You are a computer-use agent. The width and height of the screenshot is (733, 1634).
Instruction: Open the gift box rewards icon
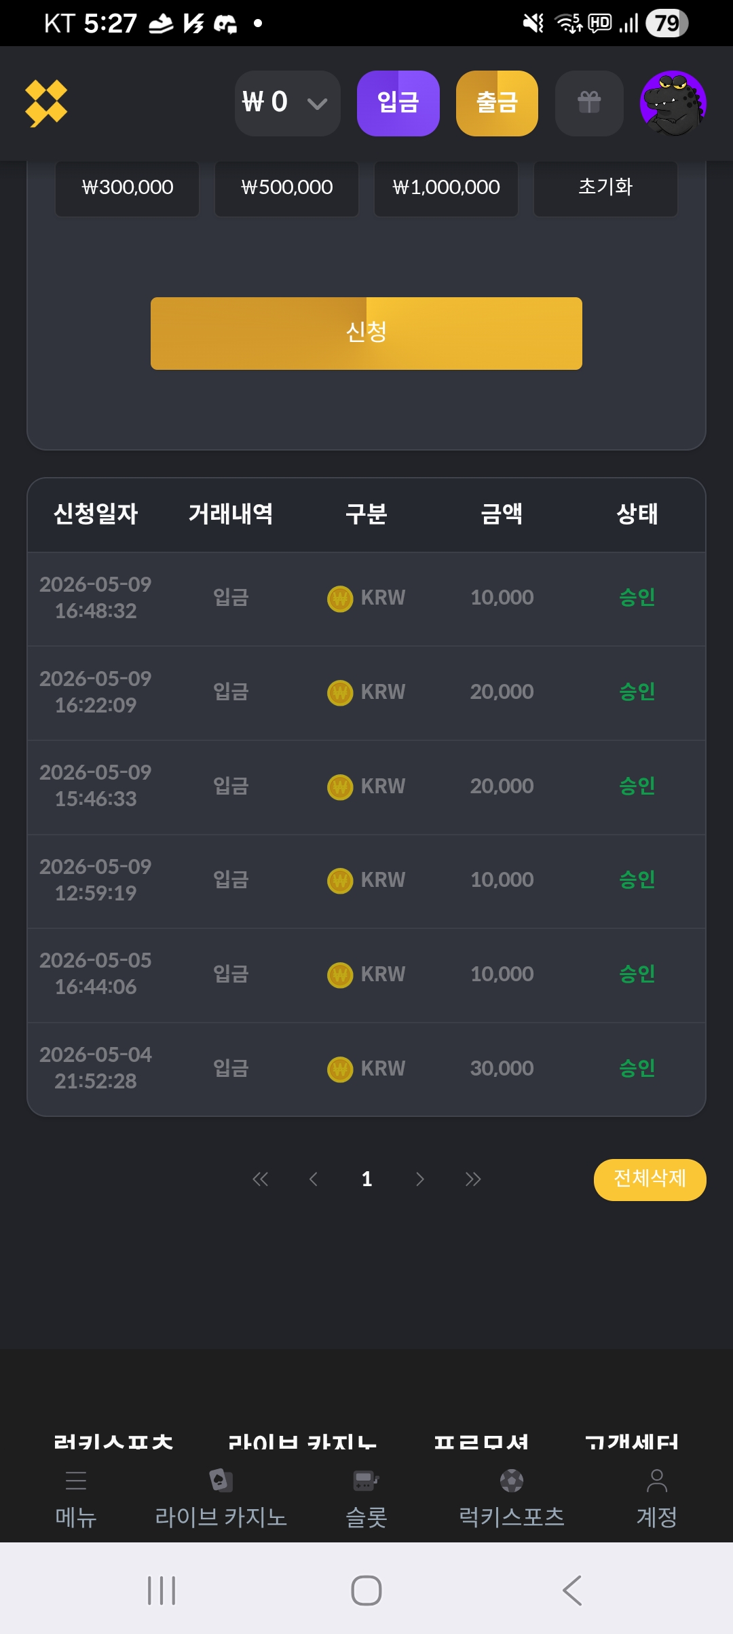pos(589,103)
